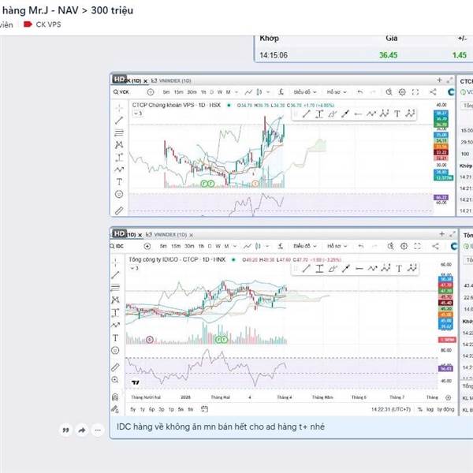Select the 3p range under the IDC chart

tap(162, 409)
